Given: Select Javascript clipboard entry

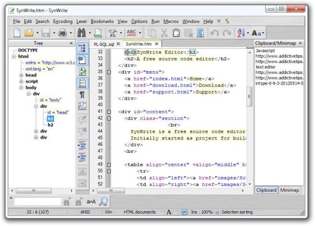Looking at the screenshot, I should [x=265, y=51].
